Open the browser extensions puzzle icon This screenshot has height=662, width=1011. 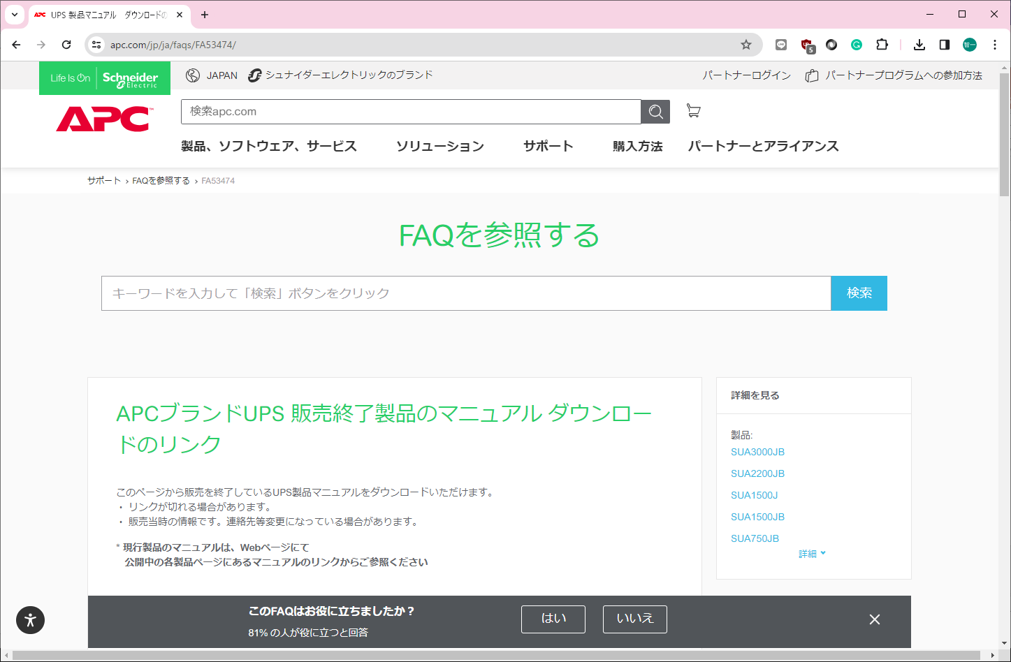click(882, 45)
